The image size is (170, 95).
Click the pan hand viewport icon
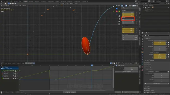tap(119, 19)
